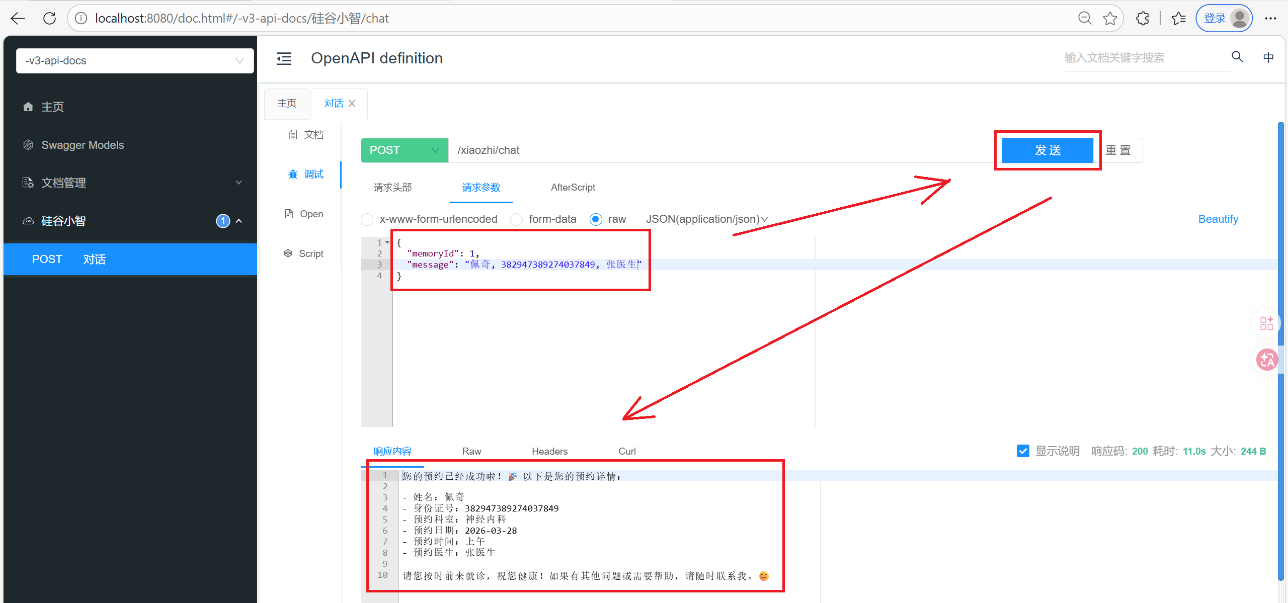This screenshot has width=1288, height=603.
Task: Select the x-www-form-urlencoded radio button
Action: pyautogui.click(x=367, y=219)
